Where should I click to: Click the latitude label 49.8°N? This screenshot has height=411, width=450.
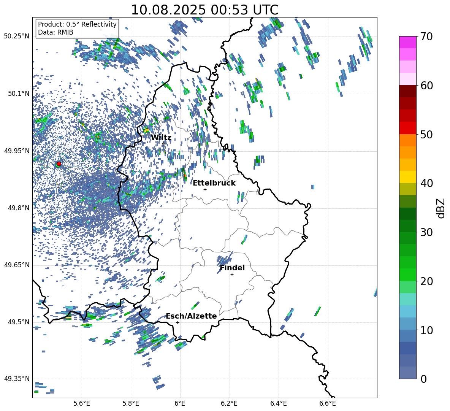tap(18, 208)
